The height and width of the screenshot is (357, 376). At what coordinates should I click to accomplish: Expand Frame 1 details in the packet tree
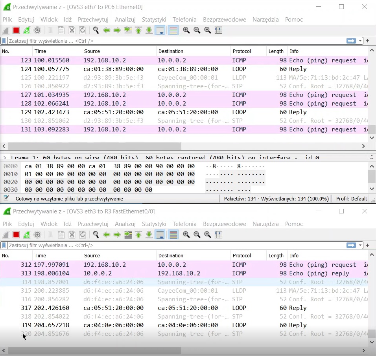(x=4, y=157)
